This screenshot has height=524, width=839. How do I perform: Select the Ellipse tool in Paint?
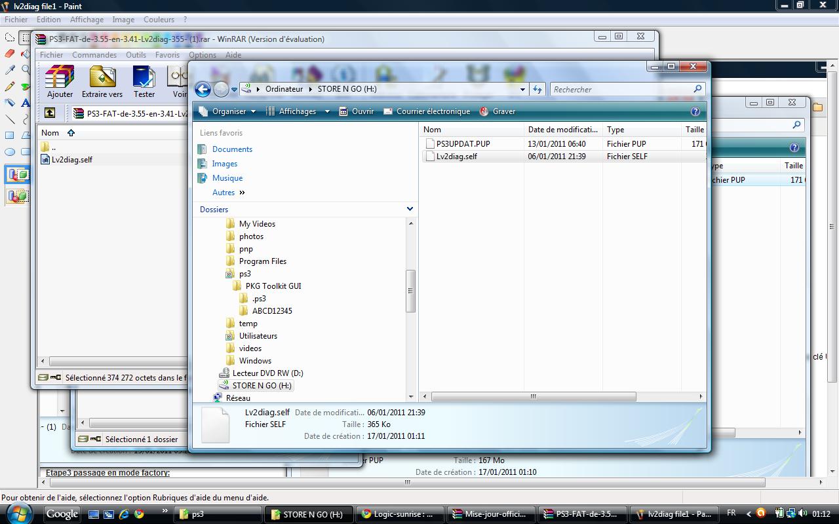pyautogui.click(x=10, y=152)
